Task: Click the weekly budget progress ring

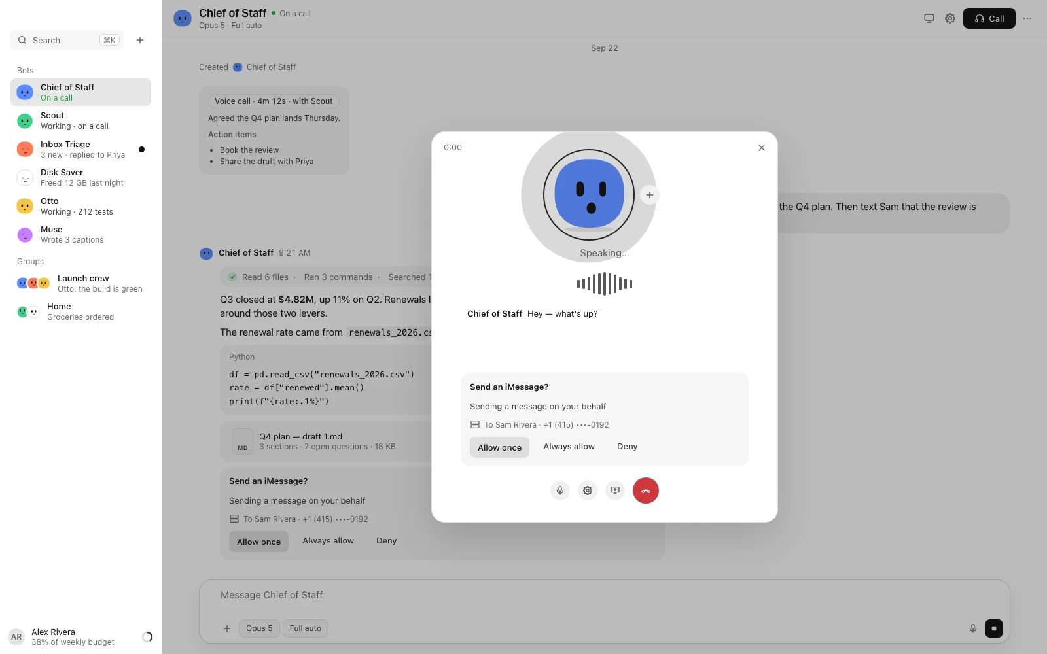Action: point(147,637)
